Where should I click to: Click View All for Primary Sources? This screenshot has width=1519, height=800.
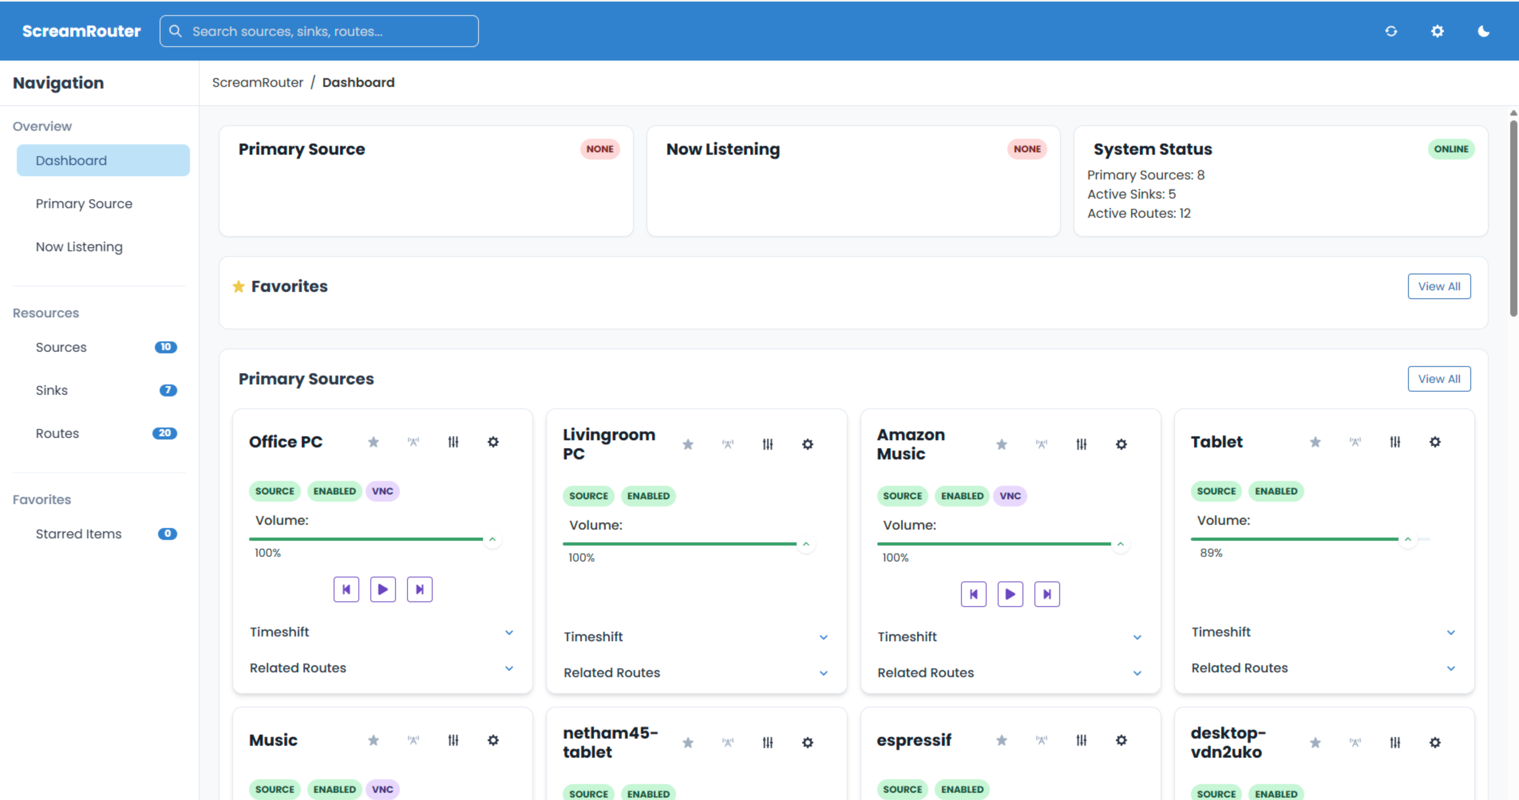tap(1439, 379)
